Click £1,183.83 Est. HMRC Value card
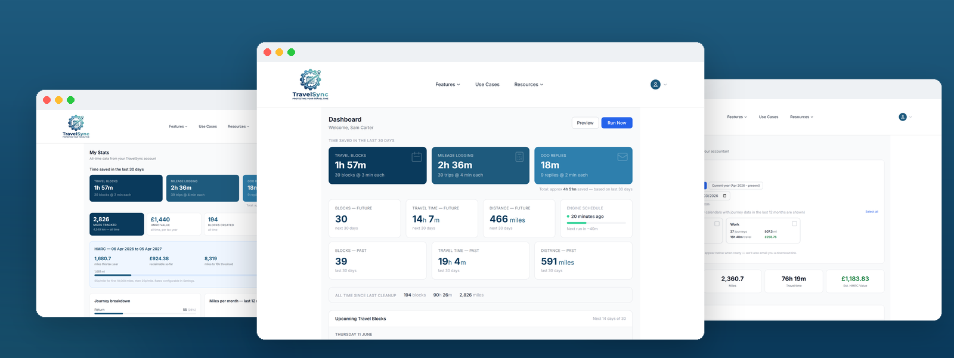This screenshot has height=358, width=954. click(855, 281)
